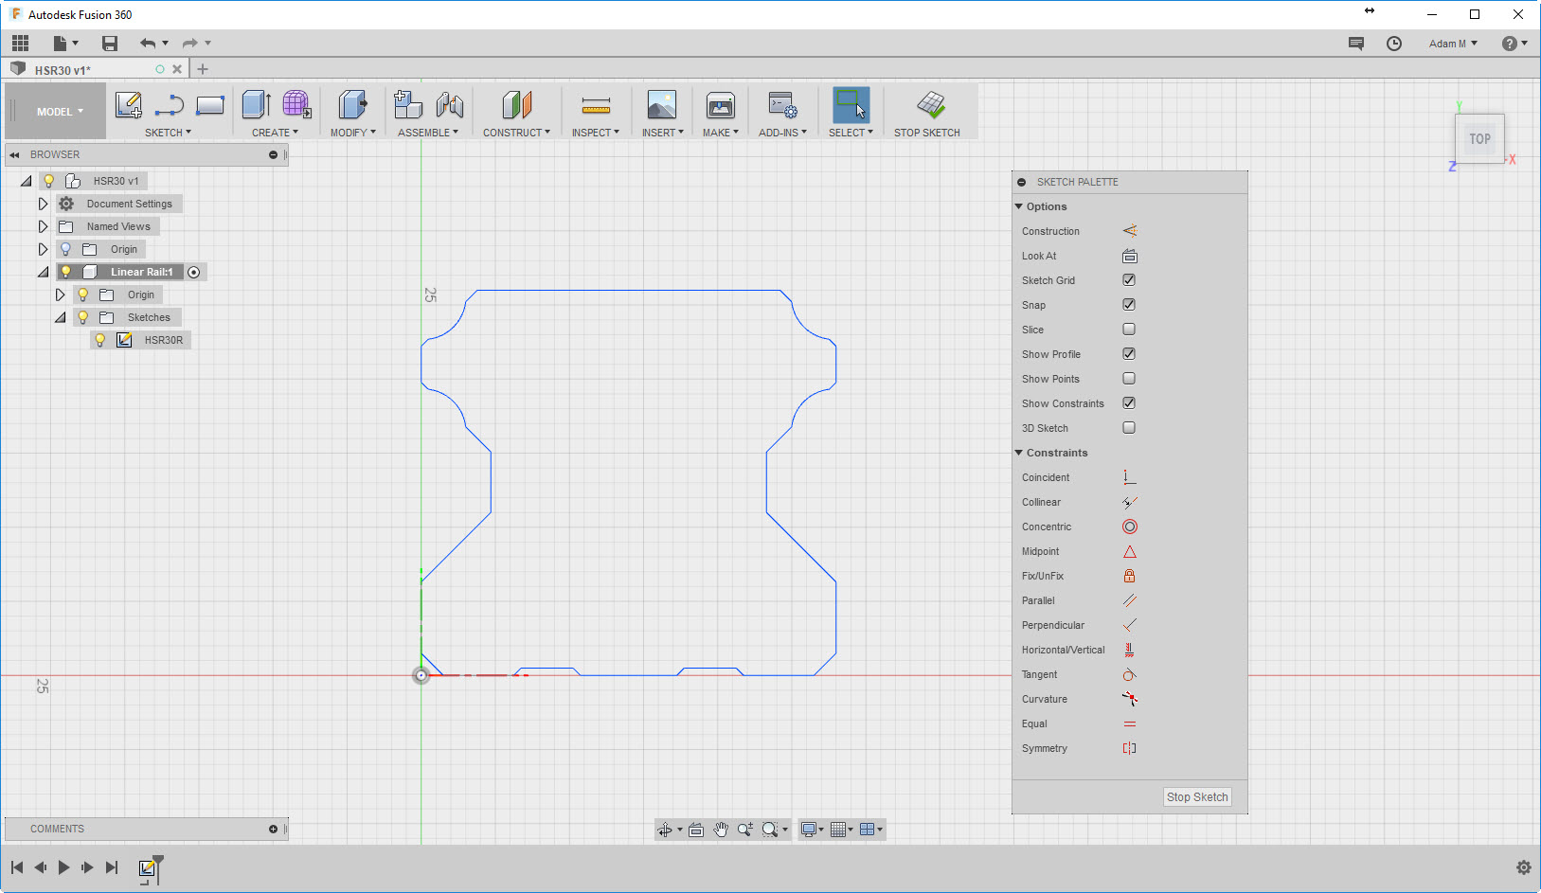The image size is (1541, 893).
Task: Click the Pan hand icon in navigation bar
Action: [721, 830]
